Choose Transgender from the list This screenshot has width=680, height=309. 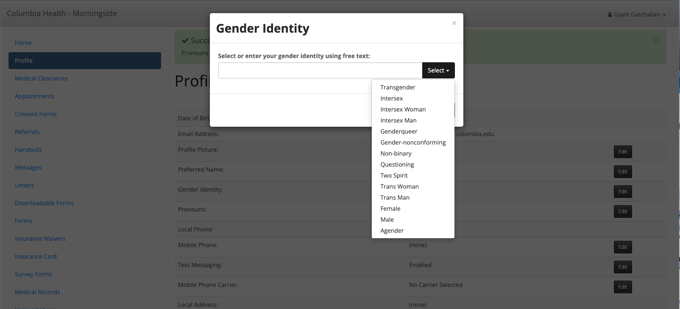398,87
